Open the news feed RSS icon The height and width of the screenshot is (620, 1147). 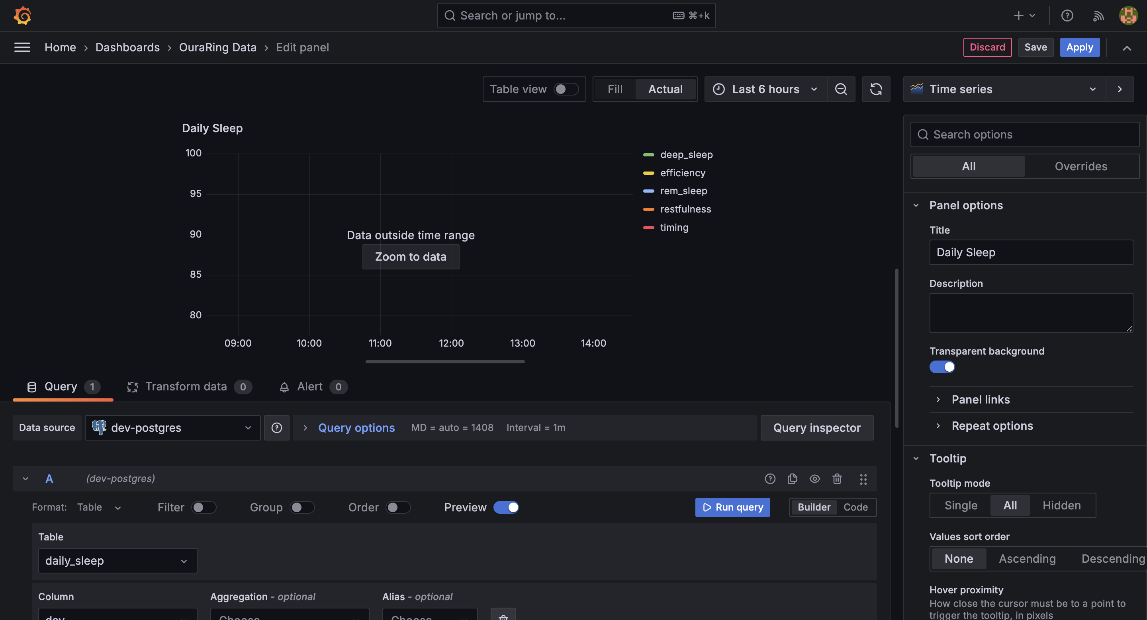click(1098, 16)
